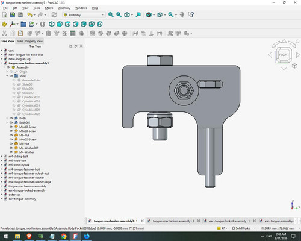Set view to Isometric cube icon

(x=52, y=24)
